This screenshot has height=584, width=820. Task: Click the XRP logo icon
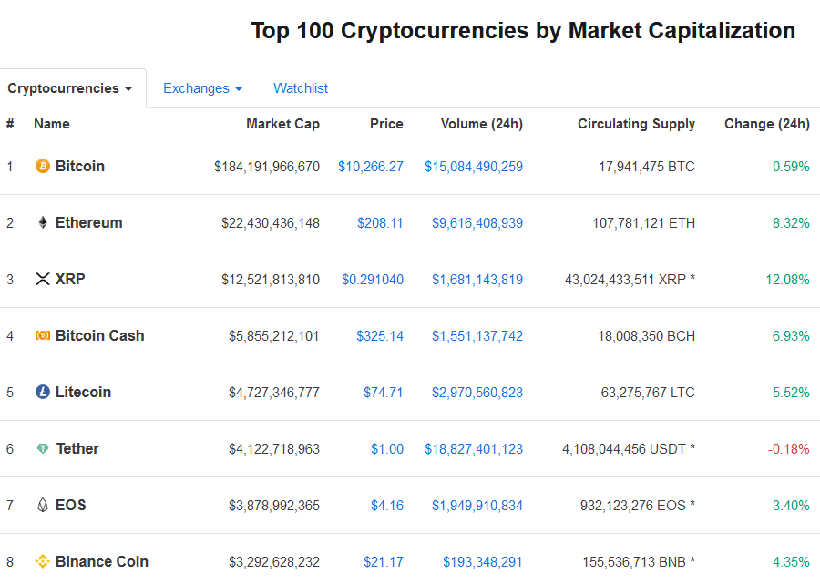pos(42,279)
